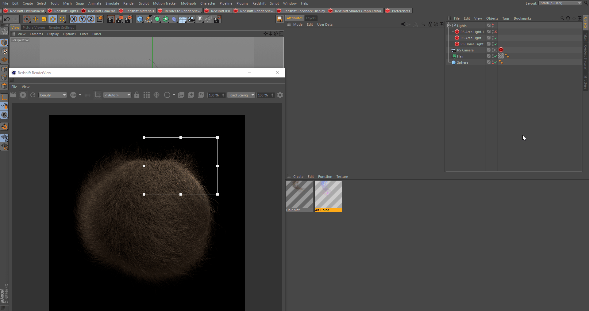Select the Move tool in main toolbar
This screenshot has height=311, width=589.
(36, 19)
